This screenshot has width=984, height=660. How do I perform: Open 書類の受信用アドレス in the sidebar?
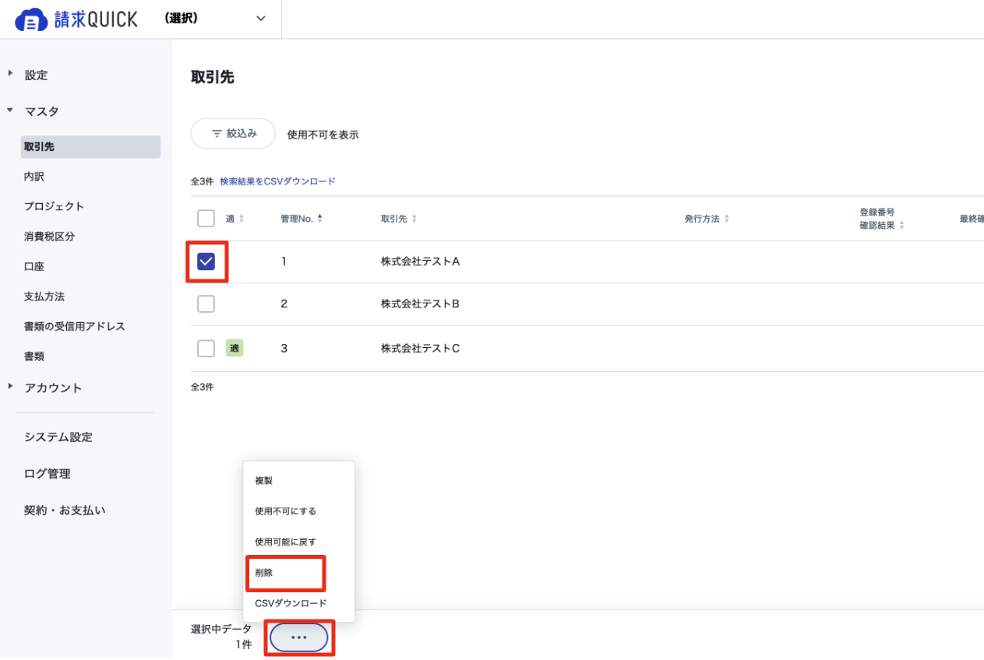pos(75,326)
